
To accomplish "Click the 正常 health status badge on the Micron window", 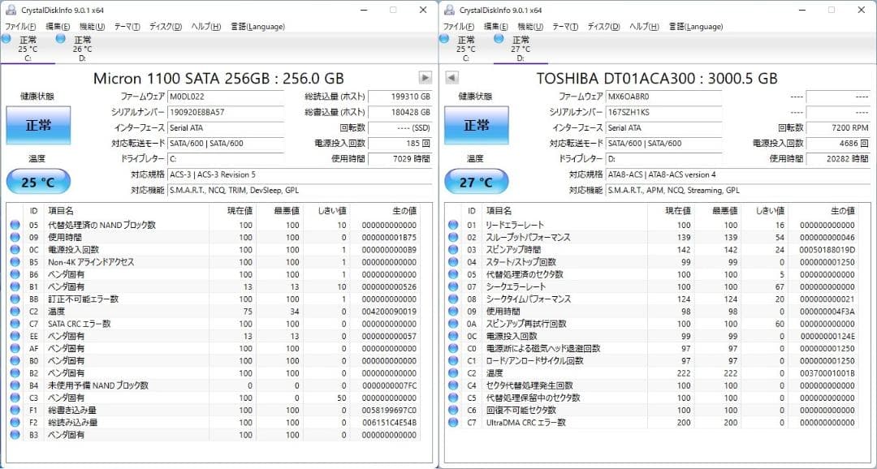I will [37, 127].
